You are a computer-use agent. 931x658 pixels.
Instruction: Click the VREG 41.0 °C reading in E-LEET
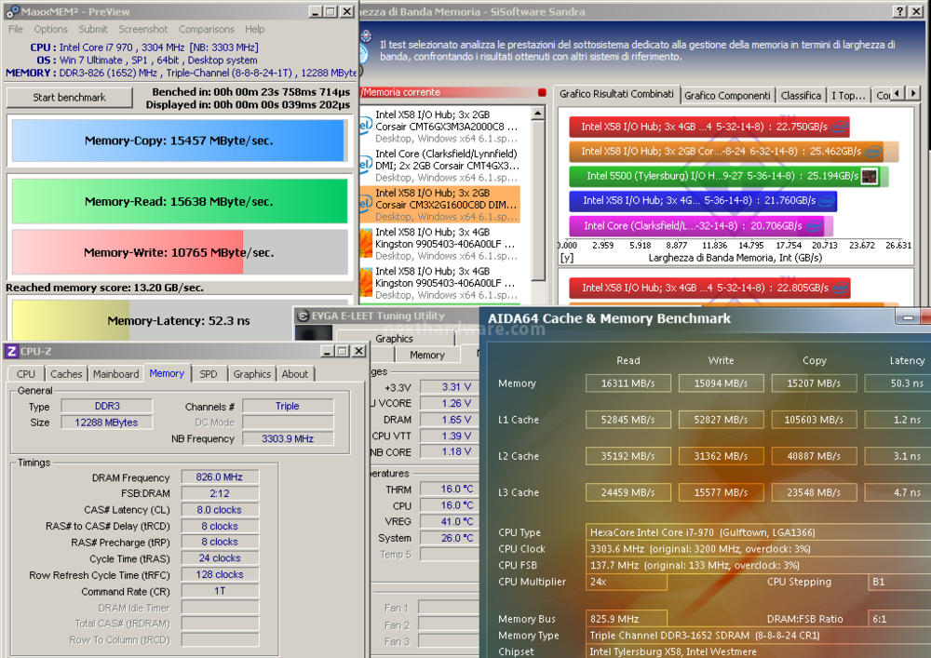450,521
